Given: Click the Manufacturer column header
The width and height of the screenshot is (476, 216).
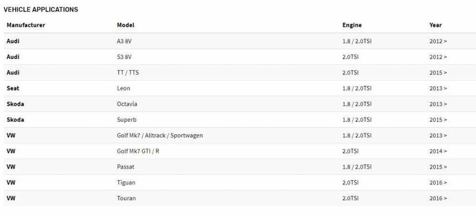Looking at the screenshot, I should [26, 25].
